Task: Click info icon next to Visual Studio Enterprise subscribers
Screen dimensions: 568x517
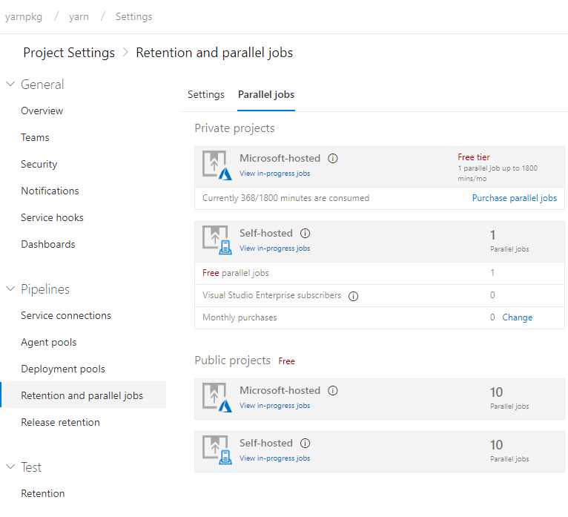Action: coord(353,296)
